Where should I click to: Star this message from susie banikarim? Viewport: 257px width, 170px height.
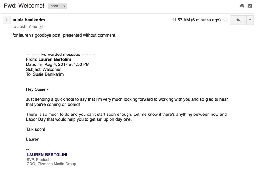pos(226,20)
